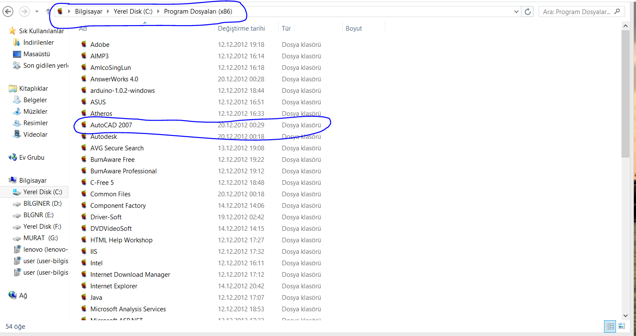Select Program Dosyaları (x86) breadcrumb segment

(x=198, y=11)
